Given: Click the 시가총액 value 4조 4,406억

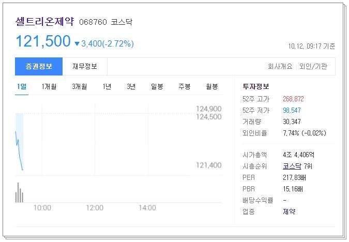Looking at the screenshot, I should [298, 155].
